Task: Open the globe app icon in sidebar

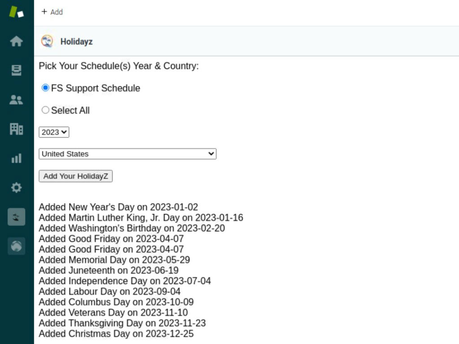Action: click(16, 246)
